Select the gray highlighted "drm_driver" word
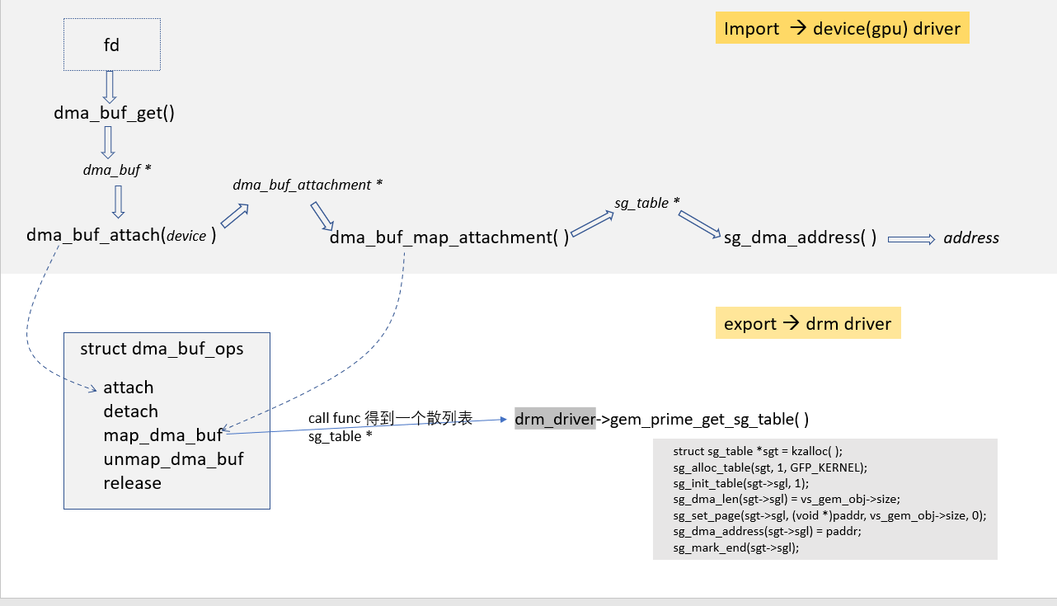This screenshot has width=1057, height=606. click(x=555, y=419)
